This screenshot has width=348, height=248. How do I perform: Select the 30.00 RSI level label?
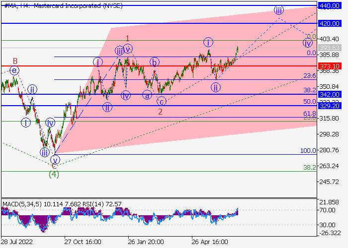(327, 225)
